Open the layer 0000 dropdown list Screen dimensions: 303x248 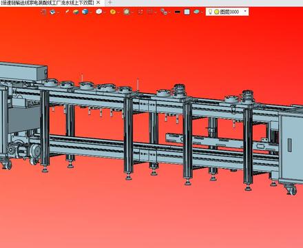(x=245, y=11)
